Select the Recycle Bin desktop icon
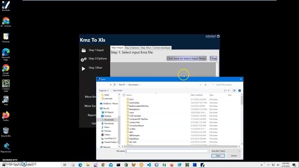Viewport: 299px width, 168px height. point(6,132)
